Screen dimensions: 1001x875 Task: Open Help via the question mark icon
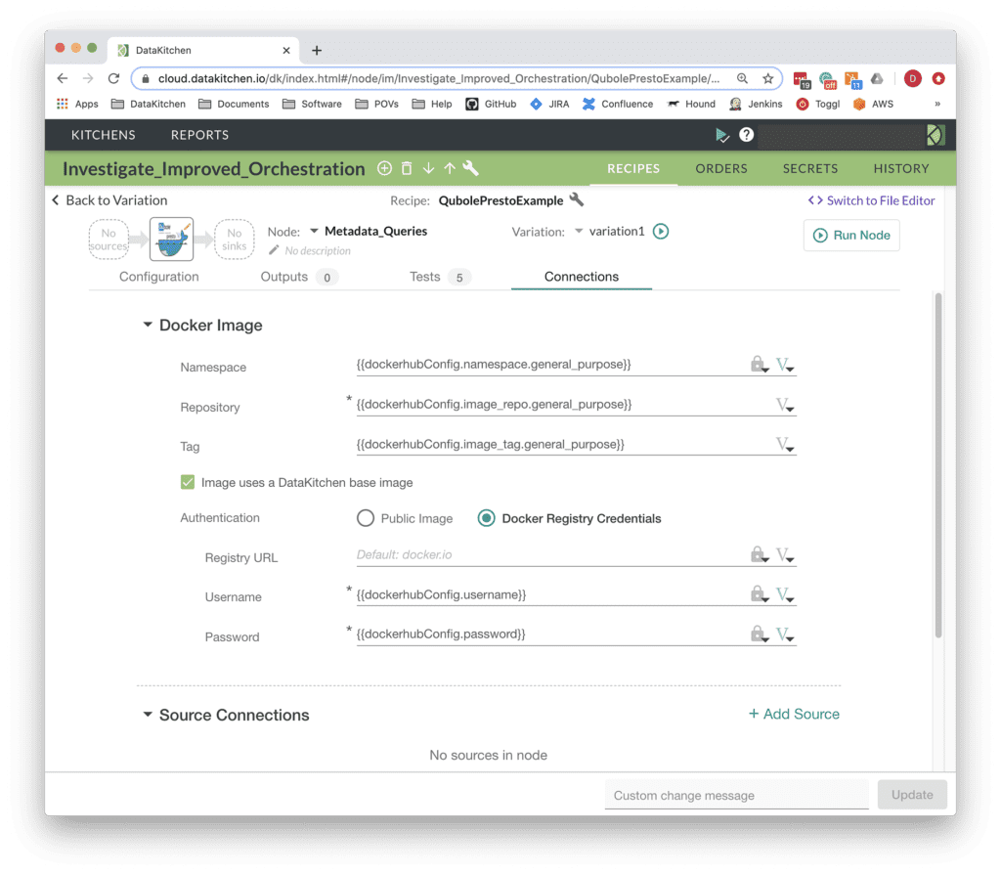[746, 135]
